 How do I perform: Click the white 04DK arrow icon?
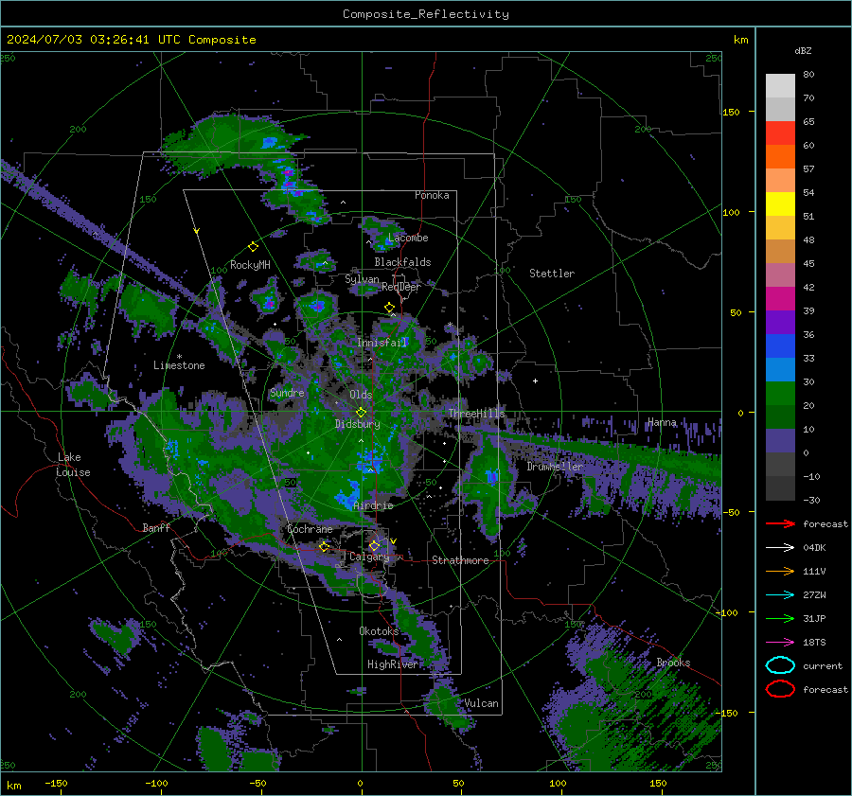point(780,548)
